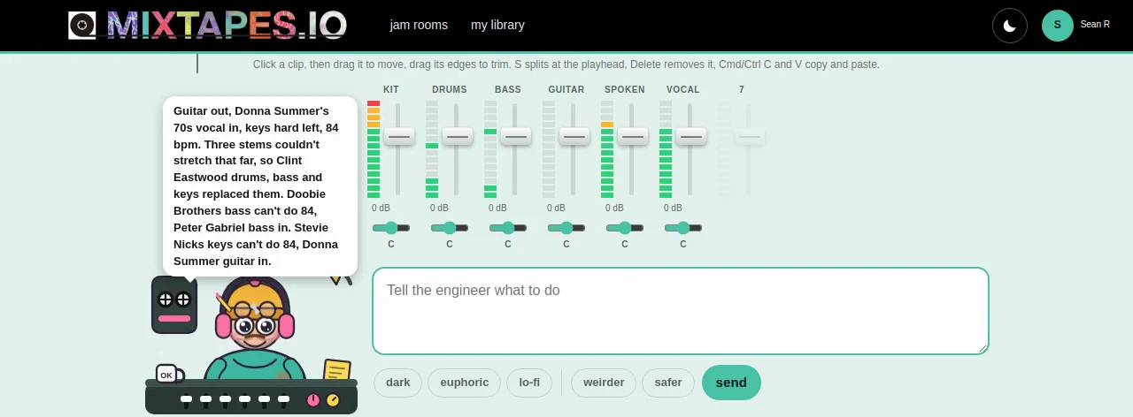Click the BASS pan slider

click(508, 228)
